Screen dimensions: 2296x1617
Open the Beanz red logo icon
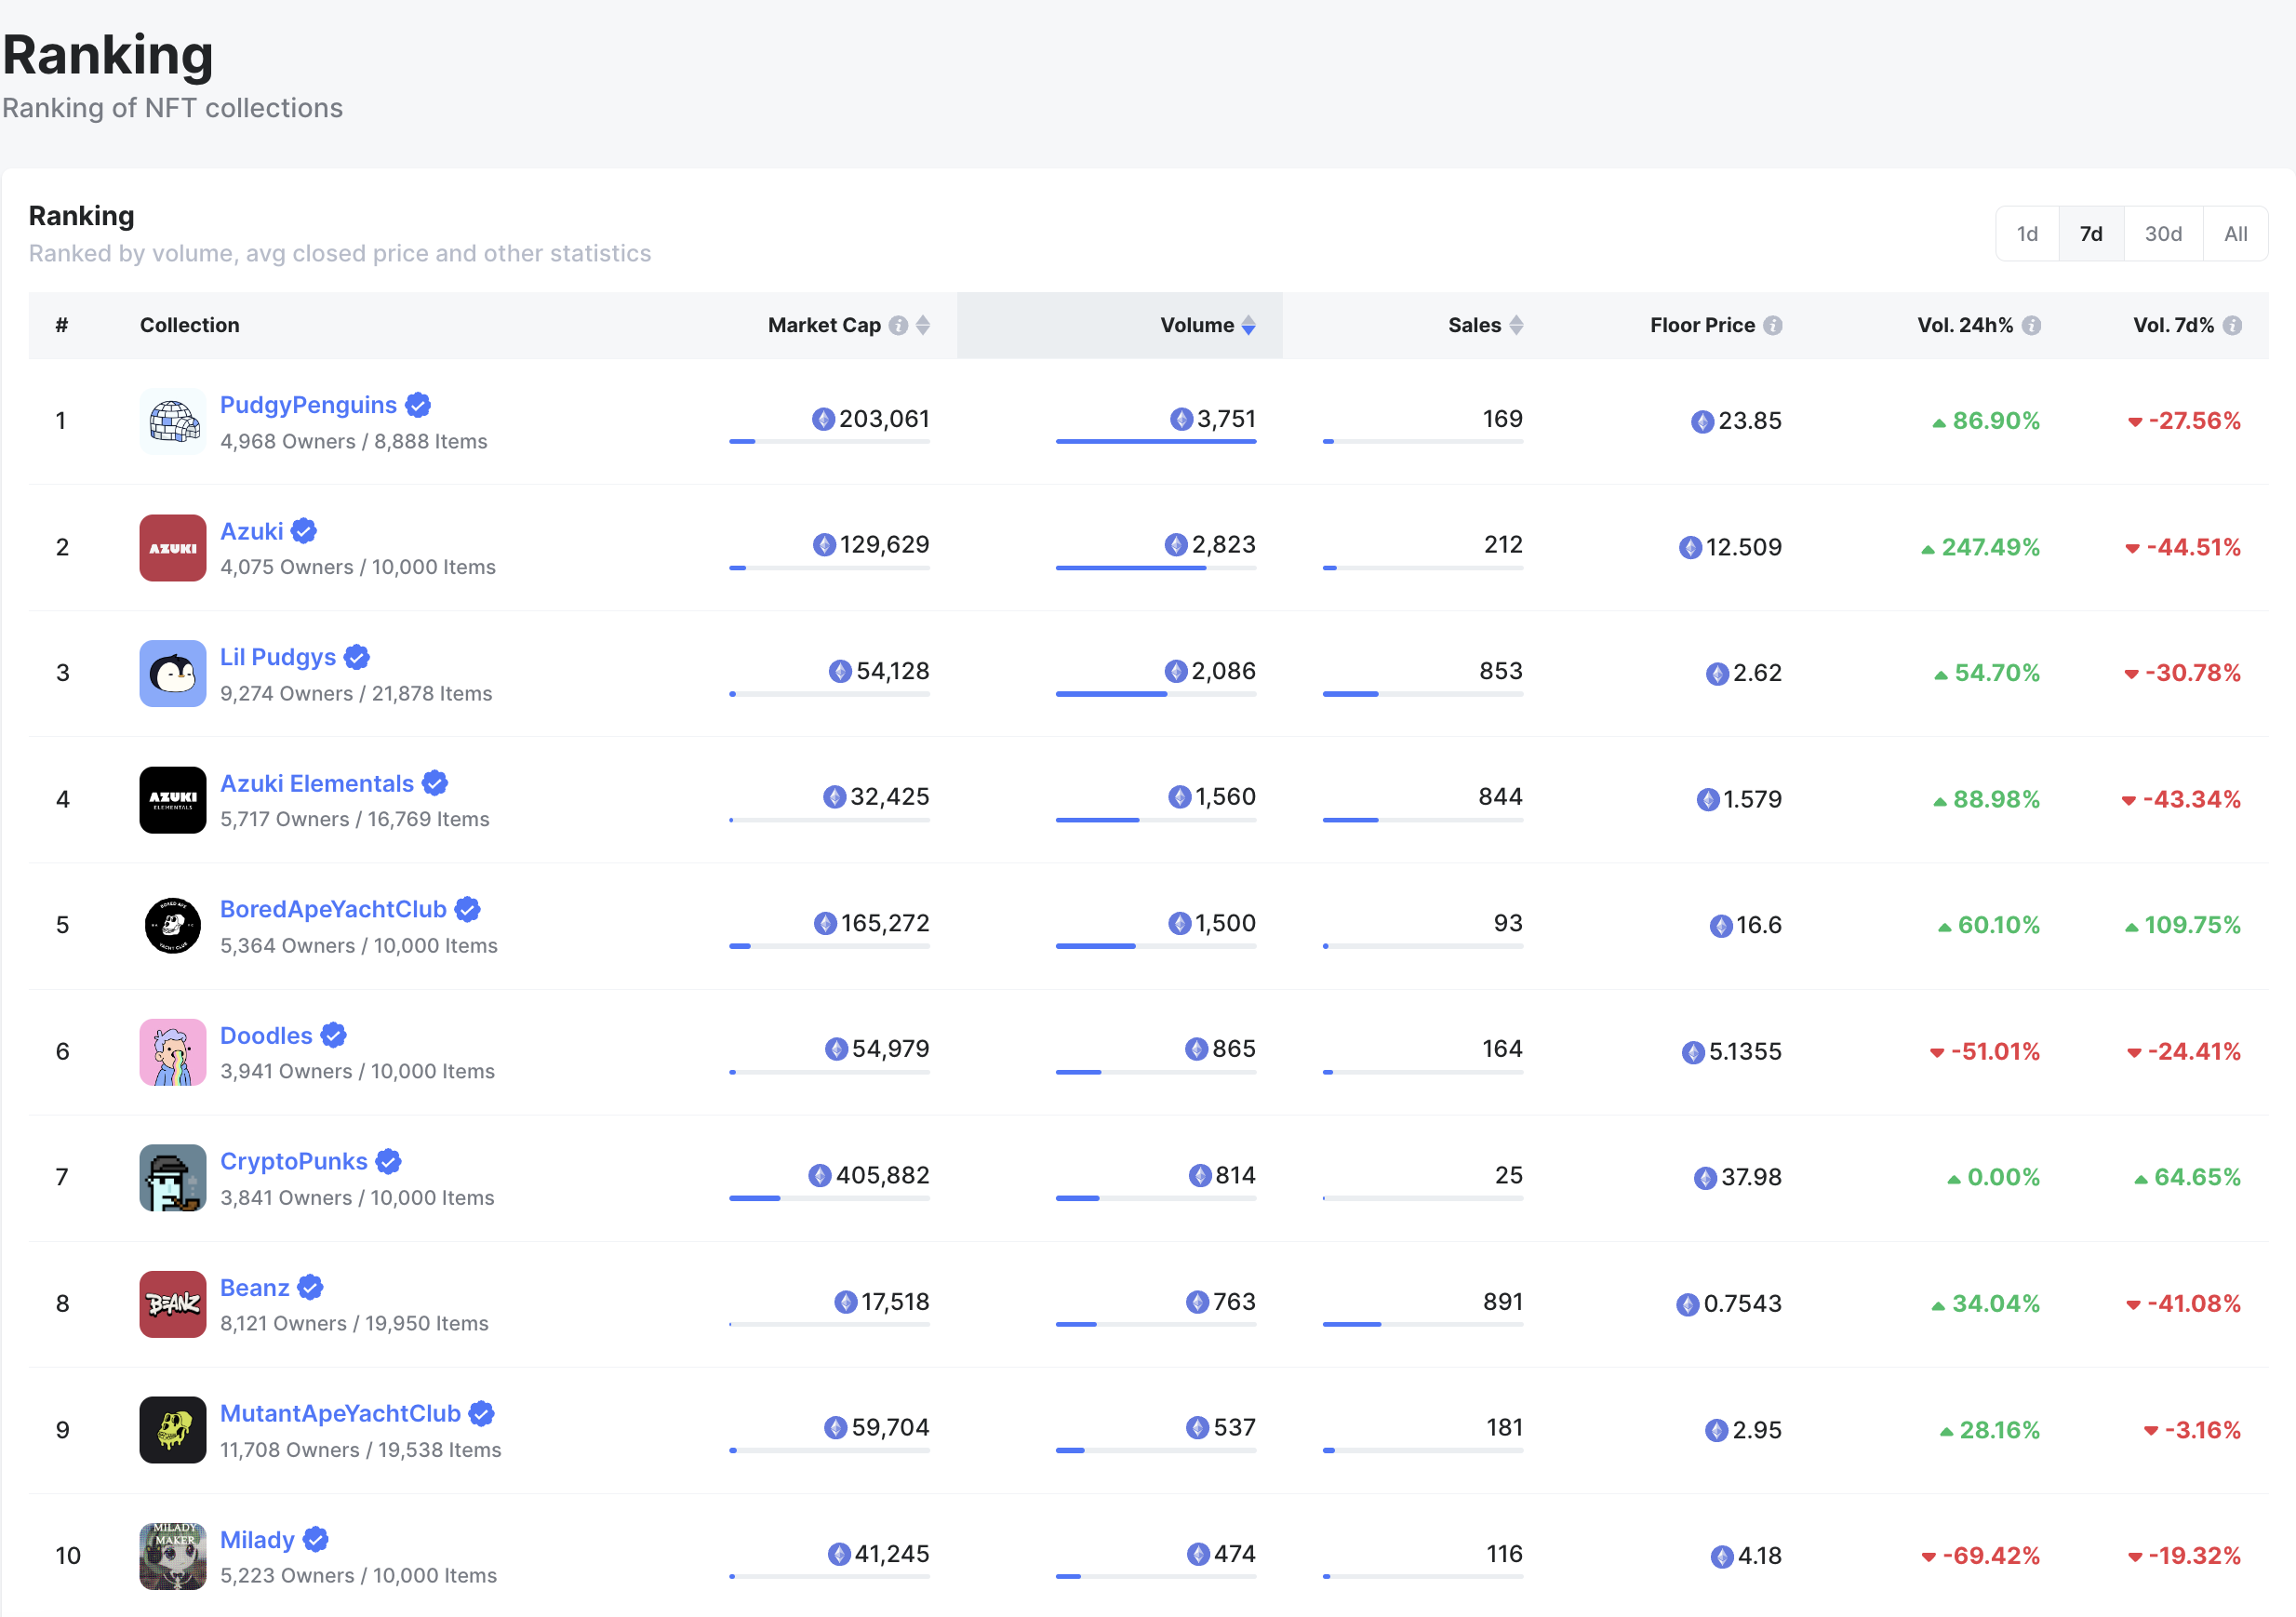tap(173, 1304)
